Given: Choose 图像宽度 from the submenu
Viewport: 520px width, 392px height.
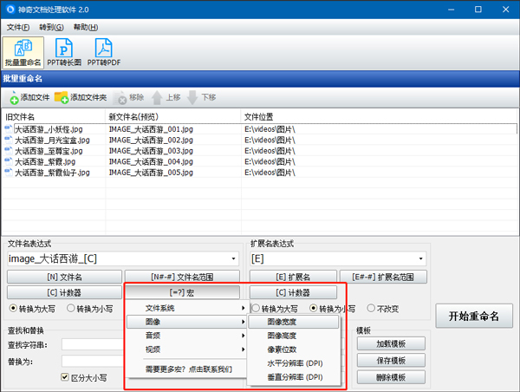Looking at the screenshot, I should (x=294, y=322).
